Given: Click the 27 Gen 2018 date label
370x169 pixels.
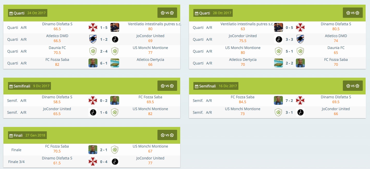Looking at the screenshot, I should click(35, 135).
